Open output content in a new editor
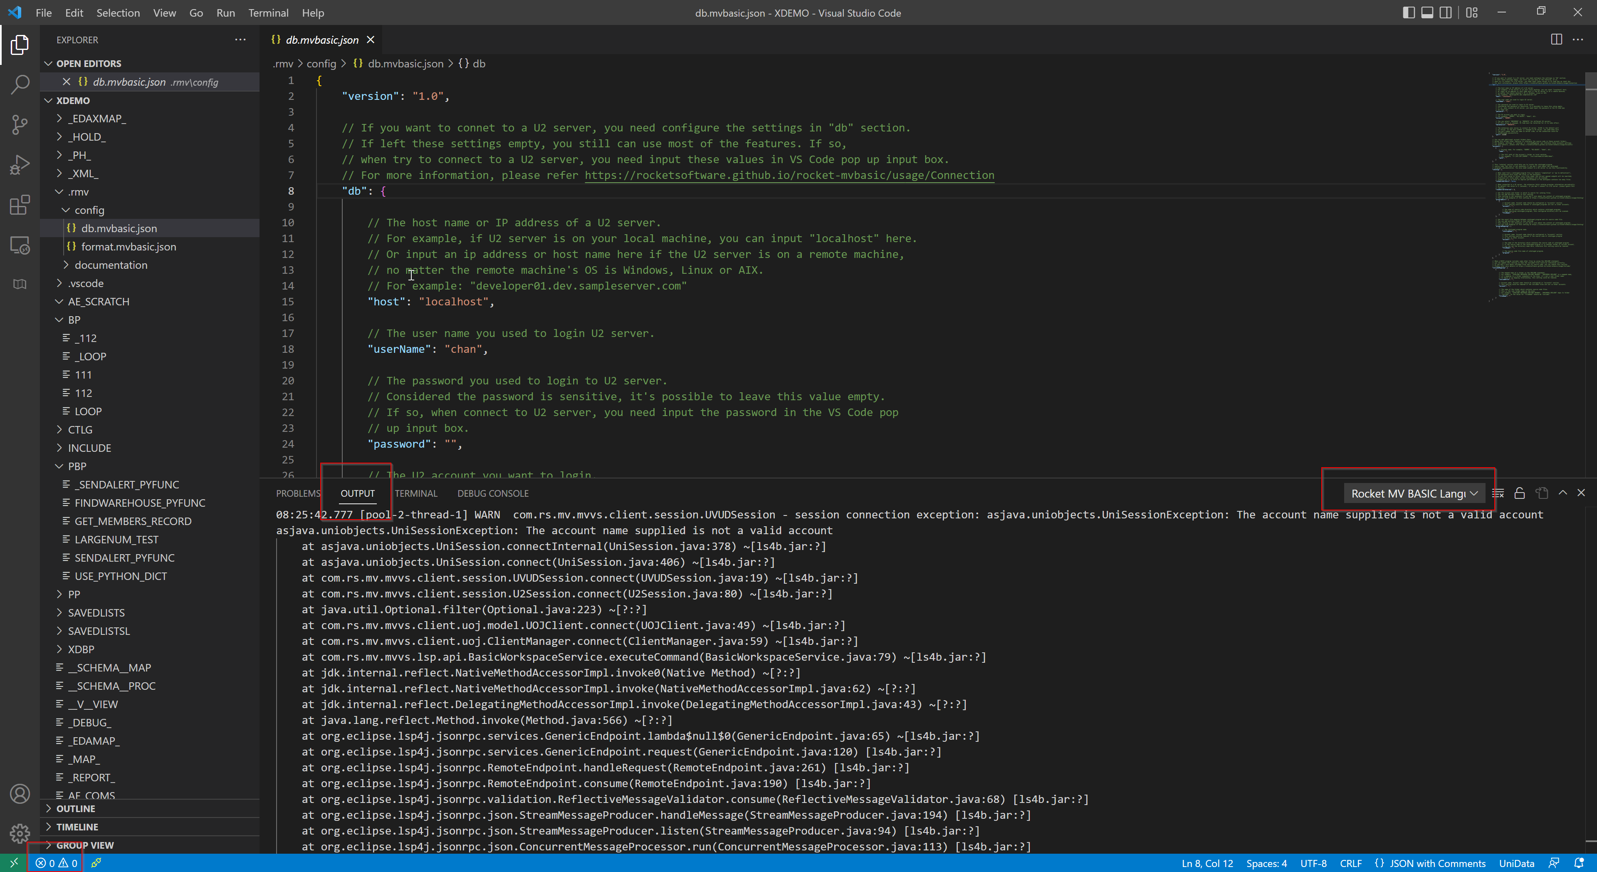Viewport: 1597px width, 872px height. click(x=1541, y=493)
